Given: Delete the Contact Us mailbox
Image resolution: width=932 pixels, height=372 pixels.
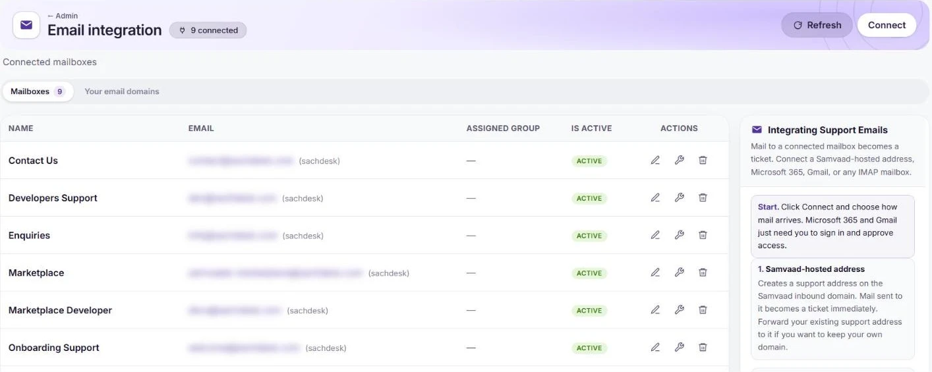Looking at the screenshot, I should point(703,160).
